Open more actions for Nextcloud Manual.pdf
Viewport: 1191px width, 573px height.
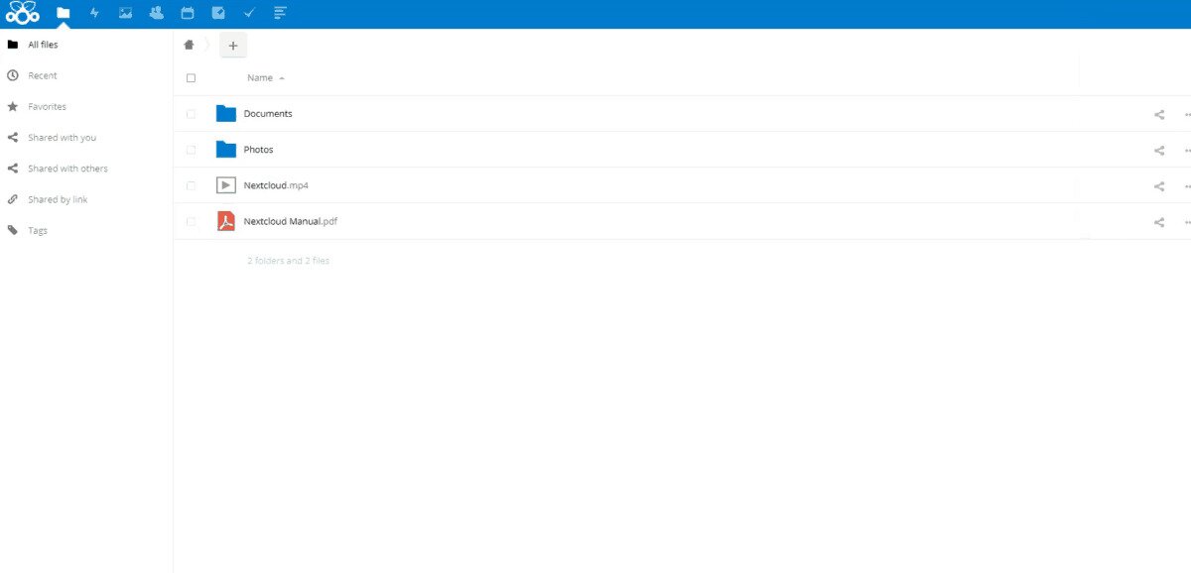click(1187, 222)
